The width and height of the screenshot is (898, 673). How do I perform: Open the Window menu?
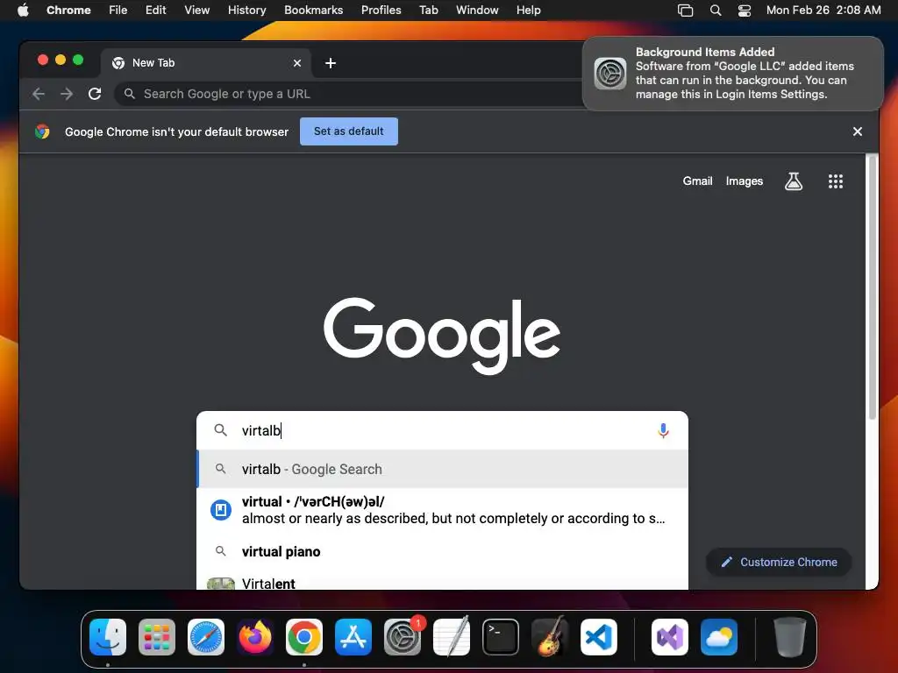pos(477,11)
